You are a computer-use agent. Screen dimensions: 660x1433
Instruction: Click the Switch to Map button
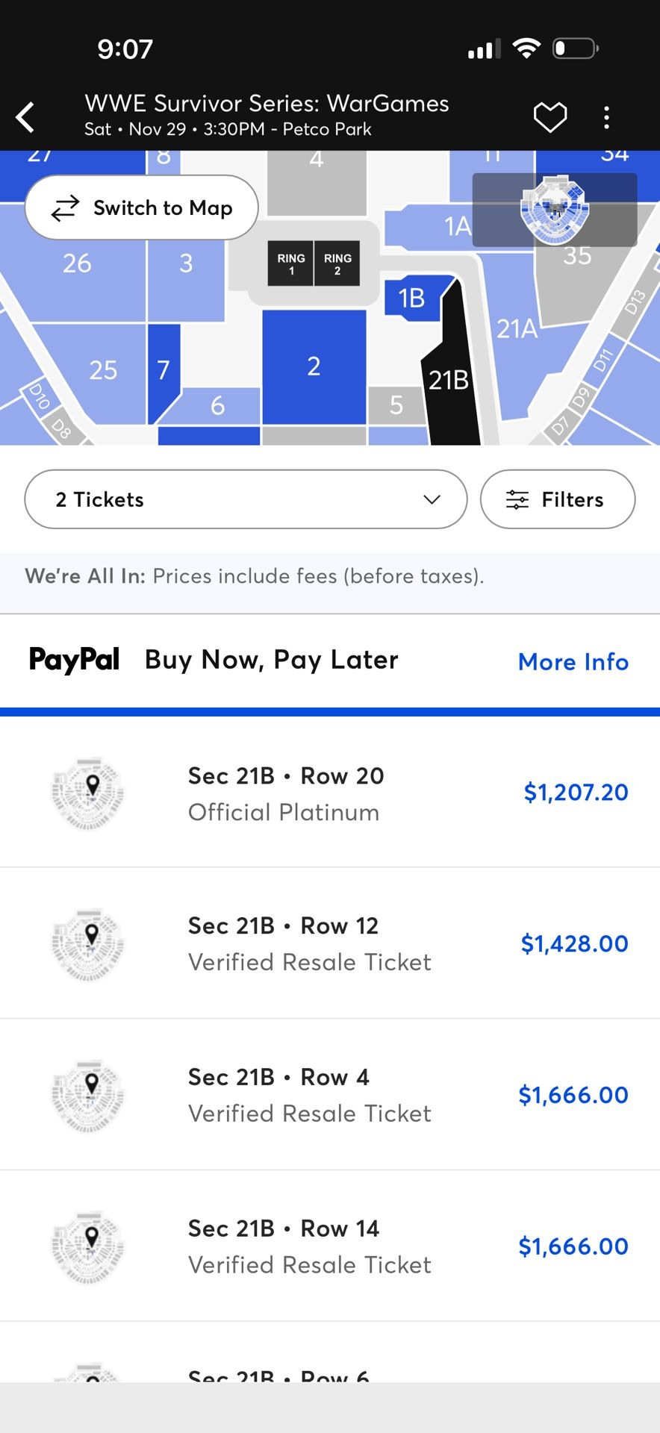point(142,207)
